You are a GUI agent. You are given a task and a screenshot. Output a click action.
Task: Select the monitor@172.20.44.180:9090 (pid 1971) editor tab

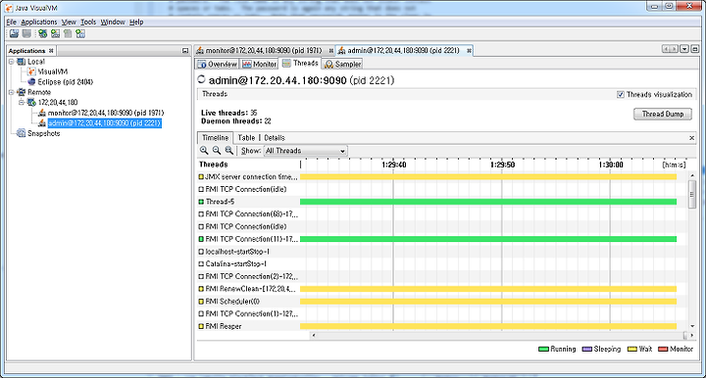[264, 51]
